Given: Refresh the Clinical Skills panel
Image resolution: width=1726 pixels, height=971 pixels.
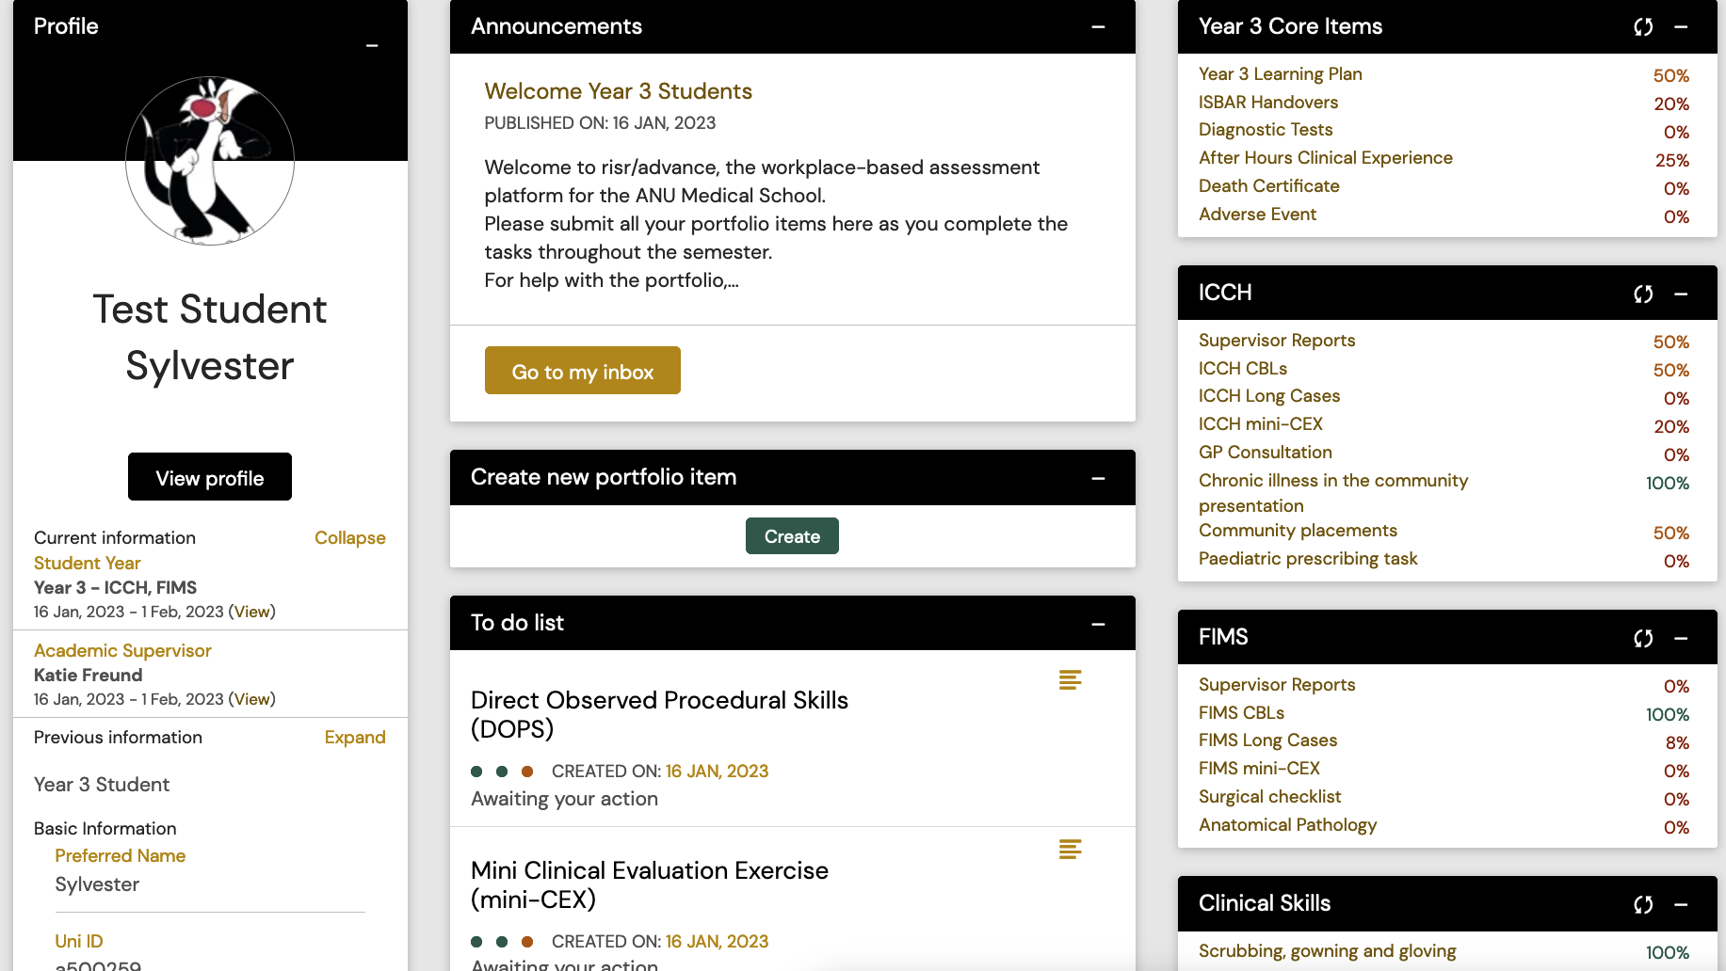Looking at the screenshot, I should (x=1643, y=904).
